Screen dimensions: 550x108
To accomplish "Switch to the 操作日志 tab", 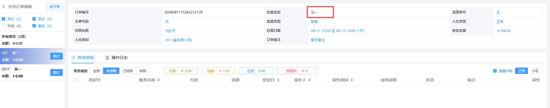I will pyautogui.click(x=116, y=58).
